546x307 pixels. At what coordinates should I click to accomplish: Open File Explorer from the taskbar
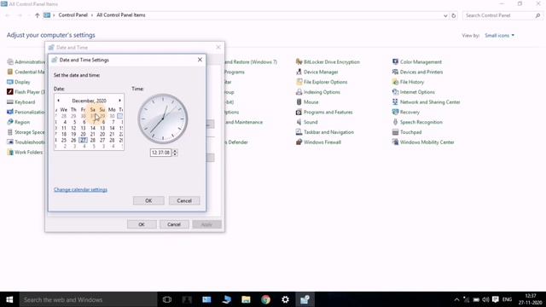coord(247,299)
